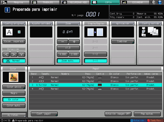The width and height of the screenshot is (164, 122).
Task: Select En color mode
Action: point(14,99)
